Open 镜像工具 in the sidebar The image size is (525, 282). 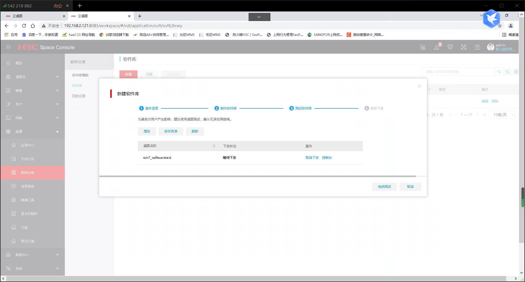coord(33,200)
